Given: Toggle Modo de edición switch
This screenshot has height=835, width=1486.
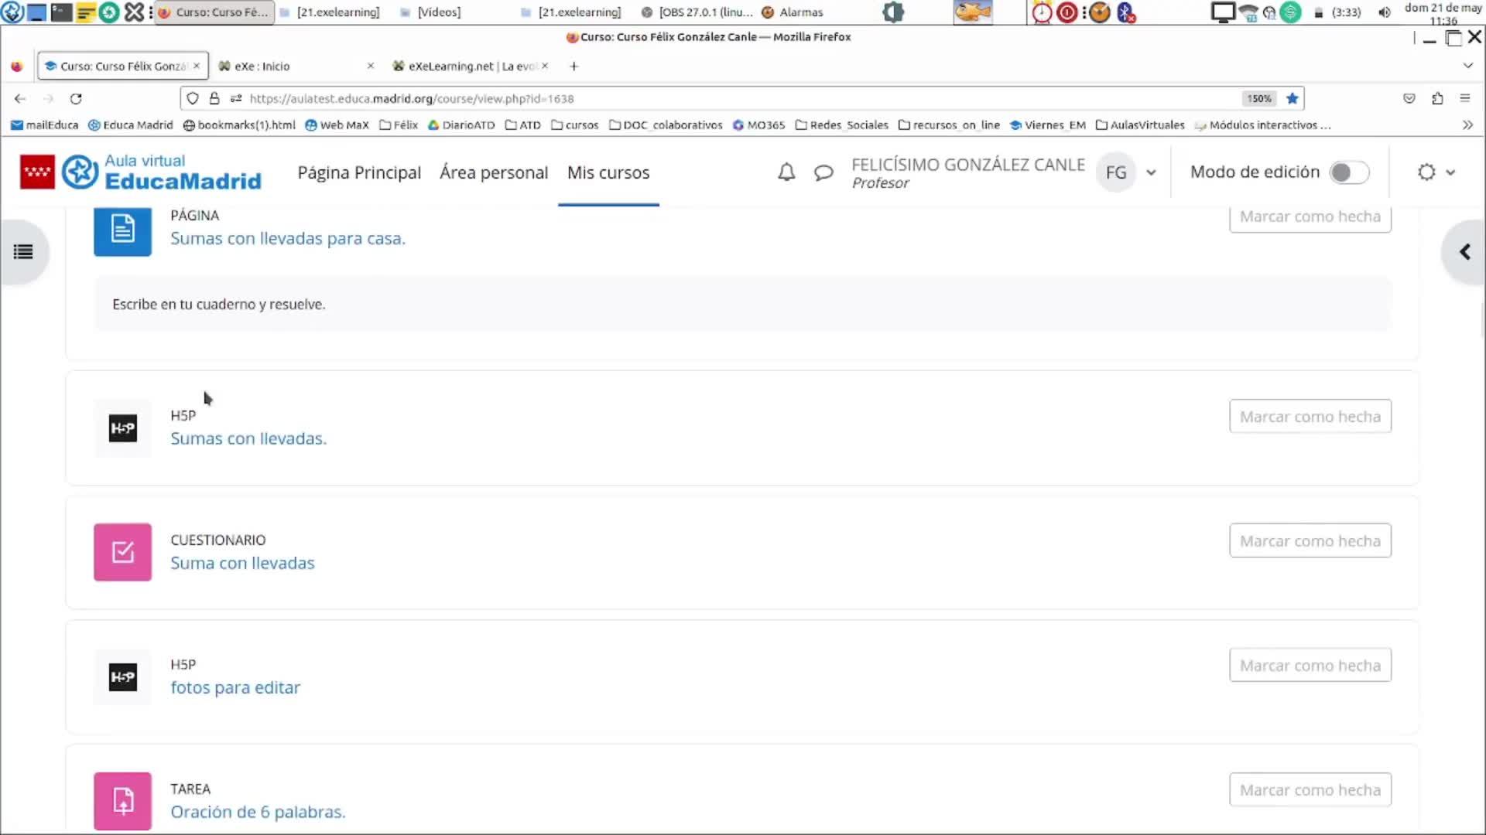Looking at the screenshot, I should [x=1348, y=172].
